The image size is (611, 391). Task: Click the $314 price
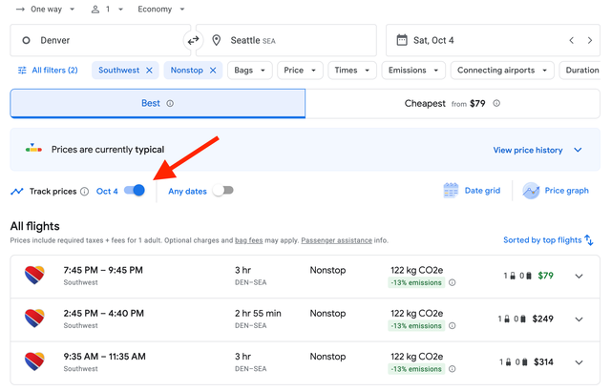543,362
